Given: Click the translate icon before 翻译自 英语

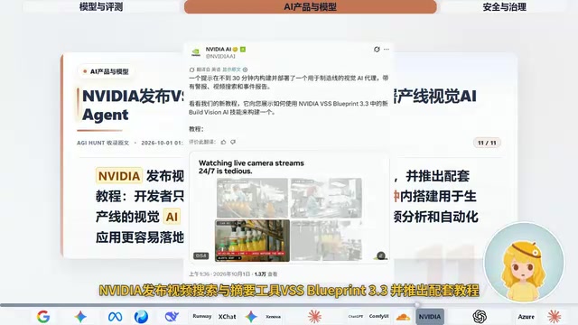Looking at the screenshot, I should pyautogui.click(x=191, y=70).
